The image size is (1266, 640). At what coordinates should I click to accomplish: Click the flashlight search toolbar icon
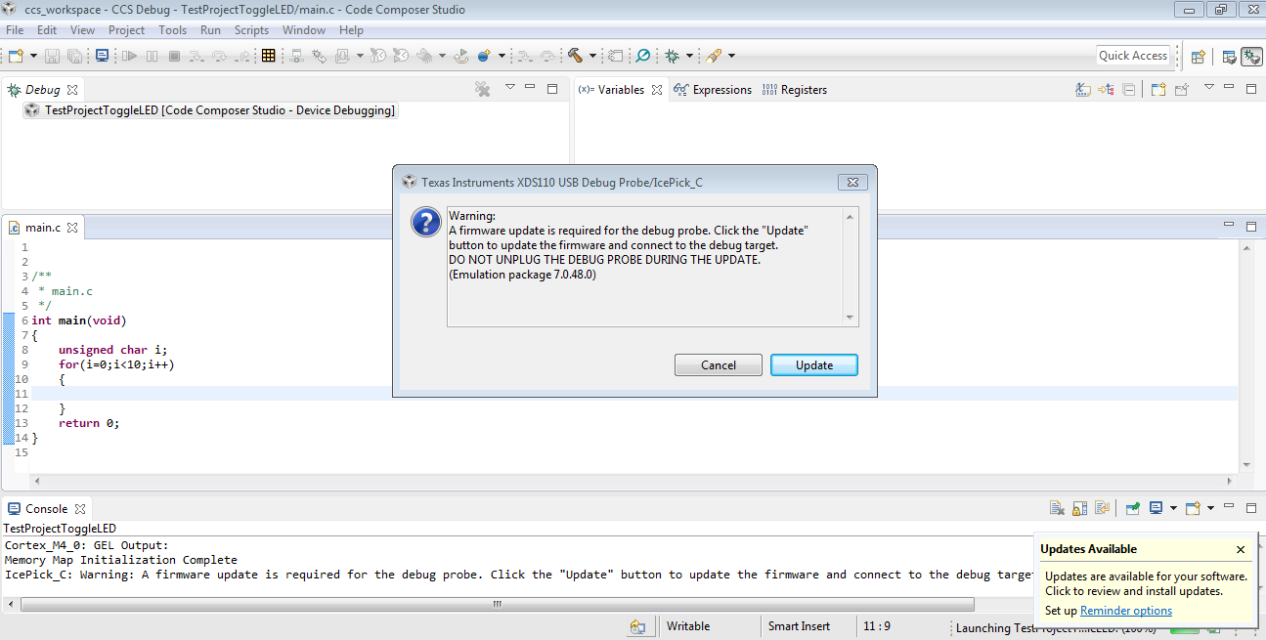pyautogui.click(x=714, y=56)
